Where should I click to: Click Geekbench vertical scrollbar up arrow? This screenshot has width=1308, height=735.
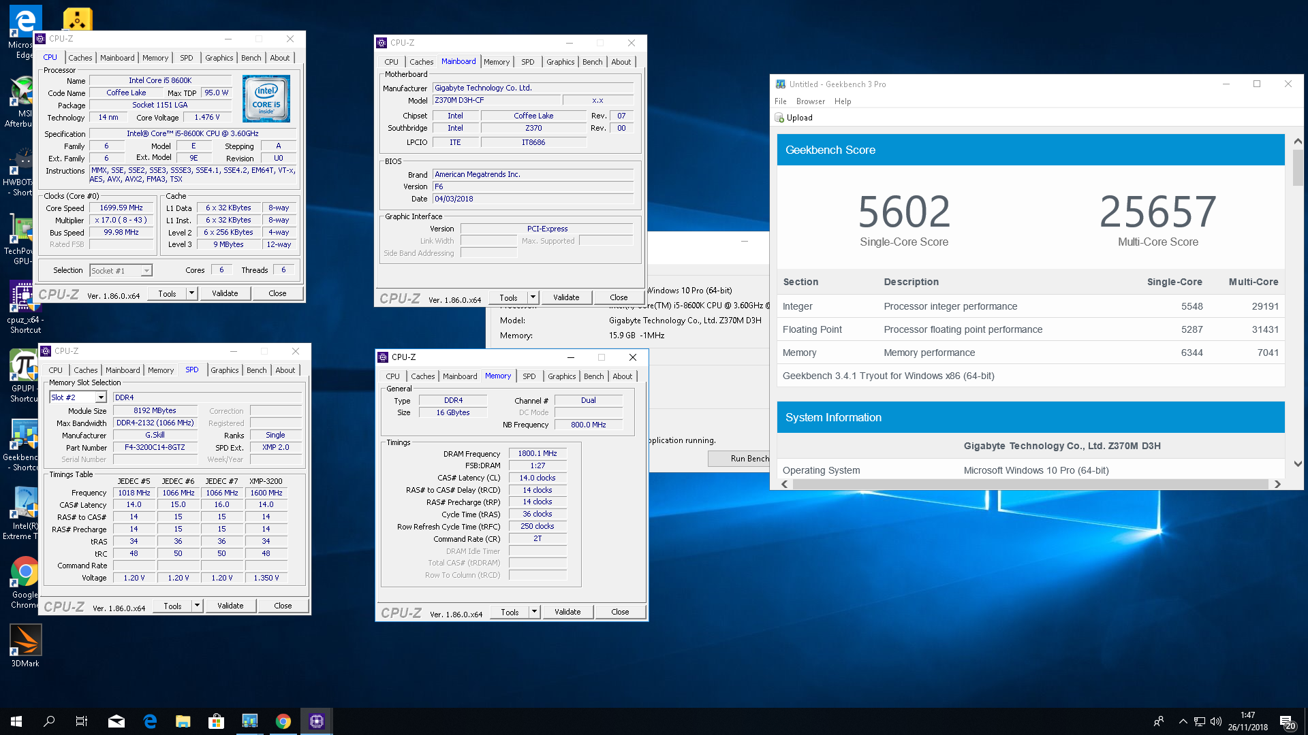coord(1297,142)
